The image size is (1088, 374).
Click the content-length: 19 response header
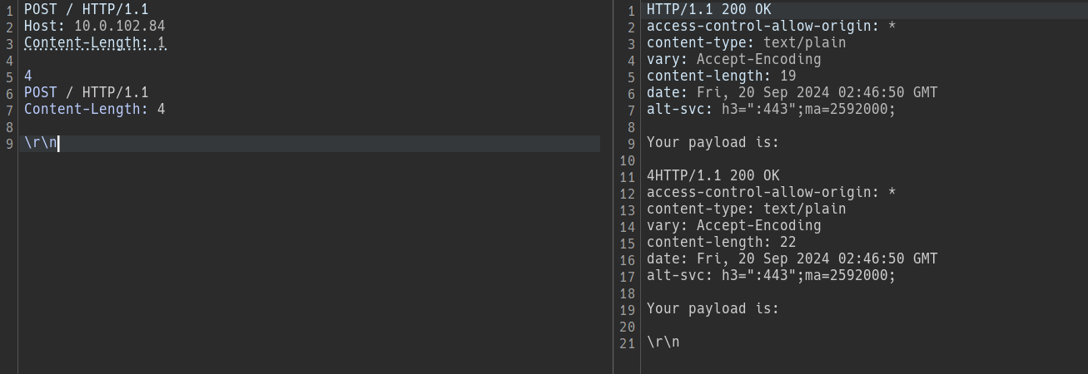pos(722,76)
